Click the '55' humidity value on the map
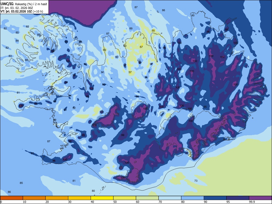 point(153,30)
